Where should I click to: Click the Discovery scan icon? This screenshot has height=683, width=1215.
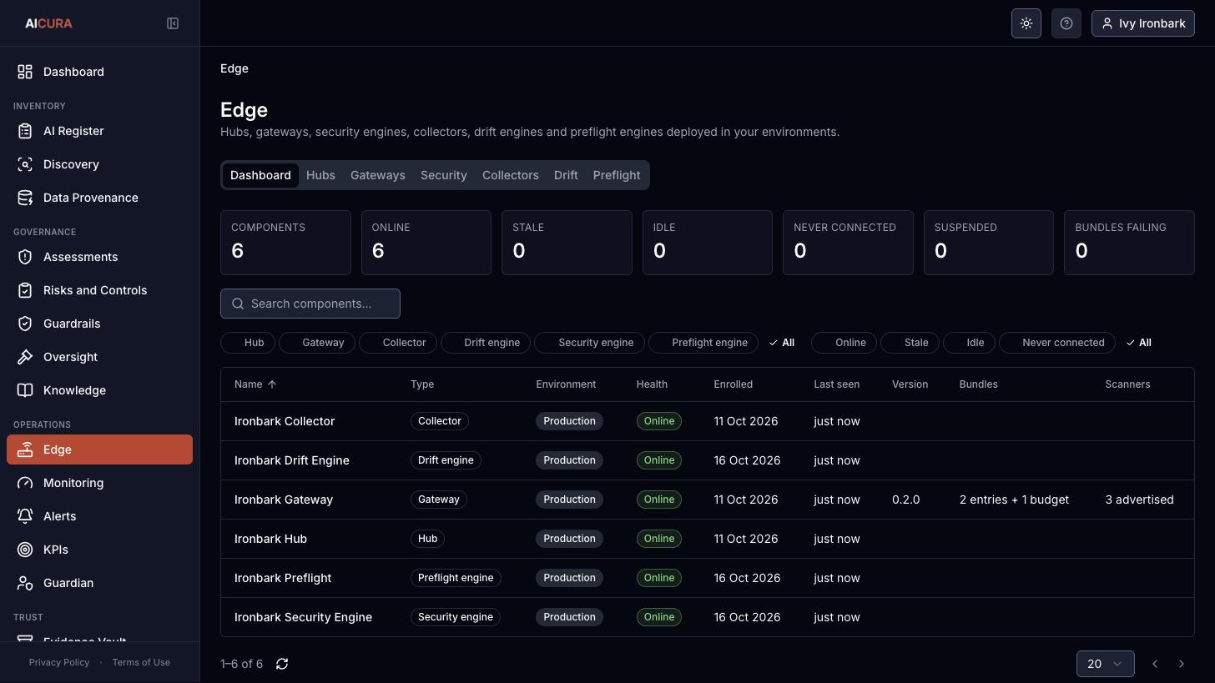25,164
